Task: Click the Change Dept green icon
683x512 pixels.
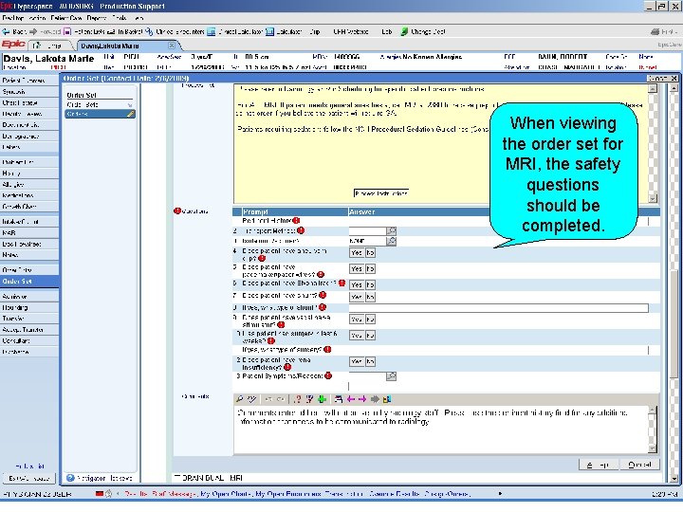Action: pyautogui.click(x=404, y=31)
